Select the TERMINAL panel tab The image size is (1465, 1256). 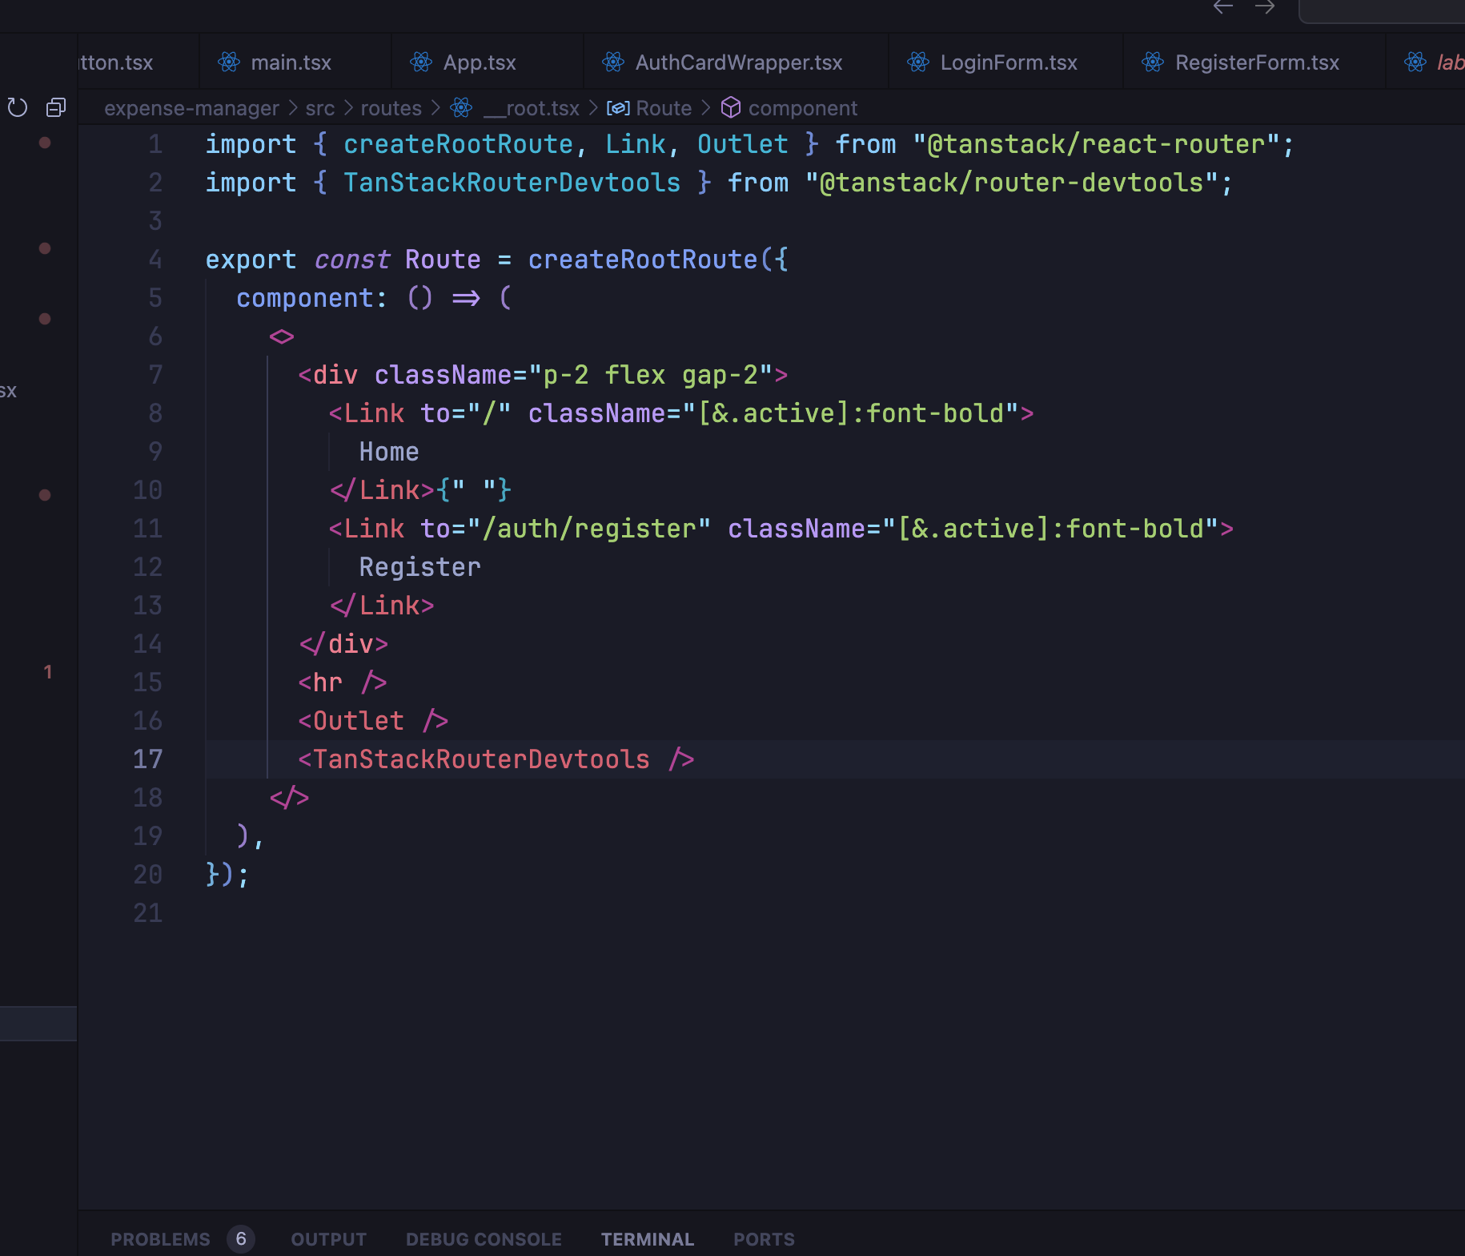(648, 1239)
